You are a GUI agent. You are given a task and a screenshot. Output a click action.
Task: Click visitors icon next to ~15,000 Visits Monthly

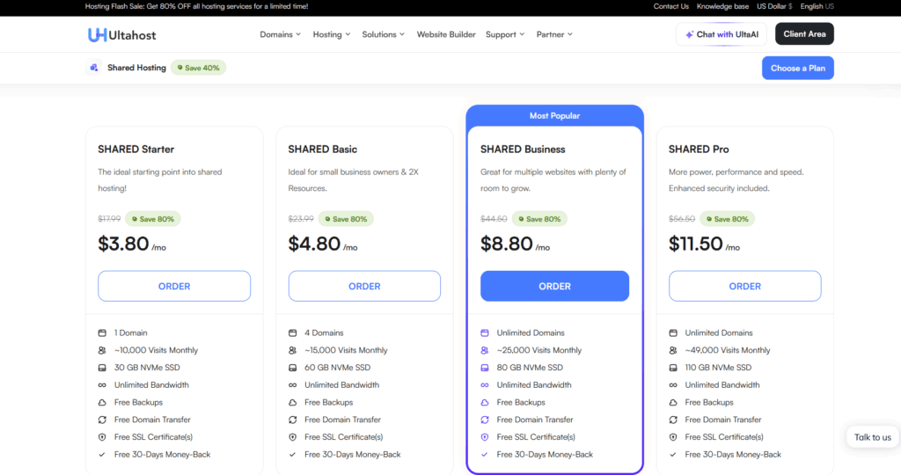pyautogui.click(x=292, y=350)
